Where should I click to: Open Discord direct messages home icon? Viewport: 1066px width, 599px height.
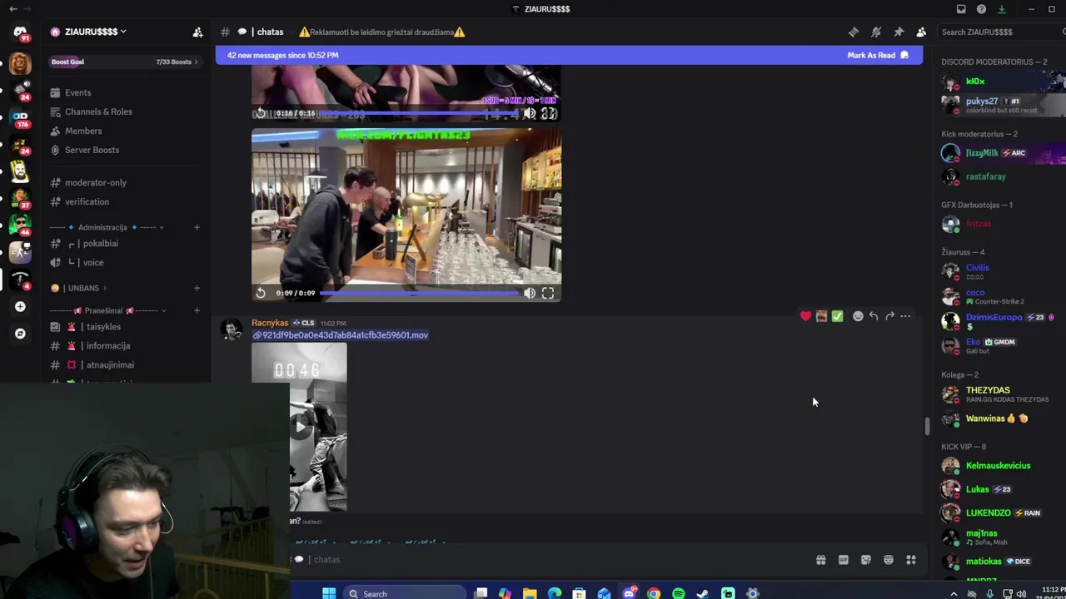20,32
